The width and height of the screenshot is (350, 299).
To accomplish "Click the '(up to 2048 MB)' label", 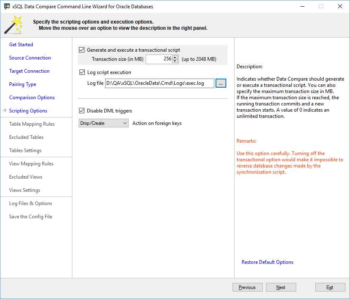I will (x=199, y=59).
